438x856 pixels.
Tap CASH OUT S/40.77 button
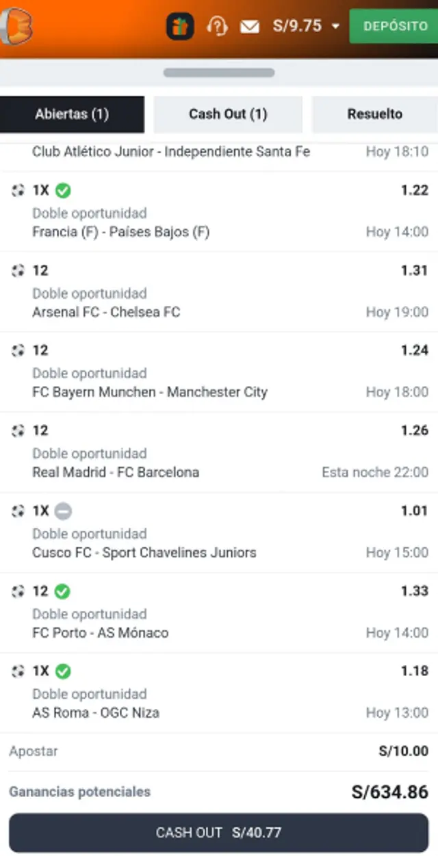tap(219, 833)
